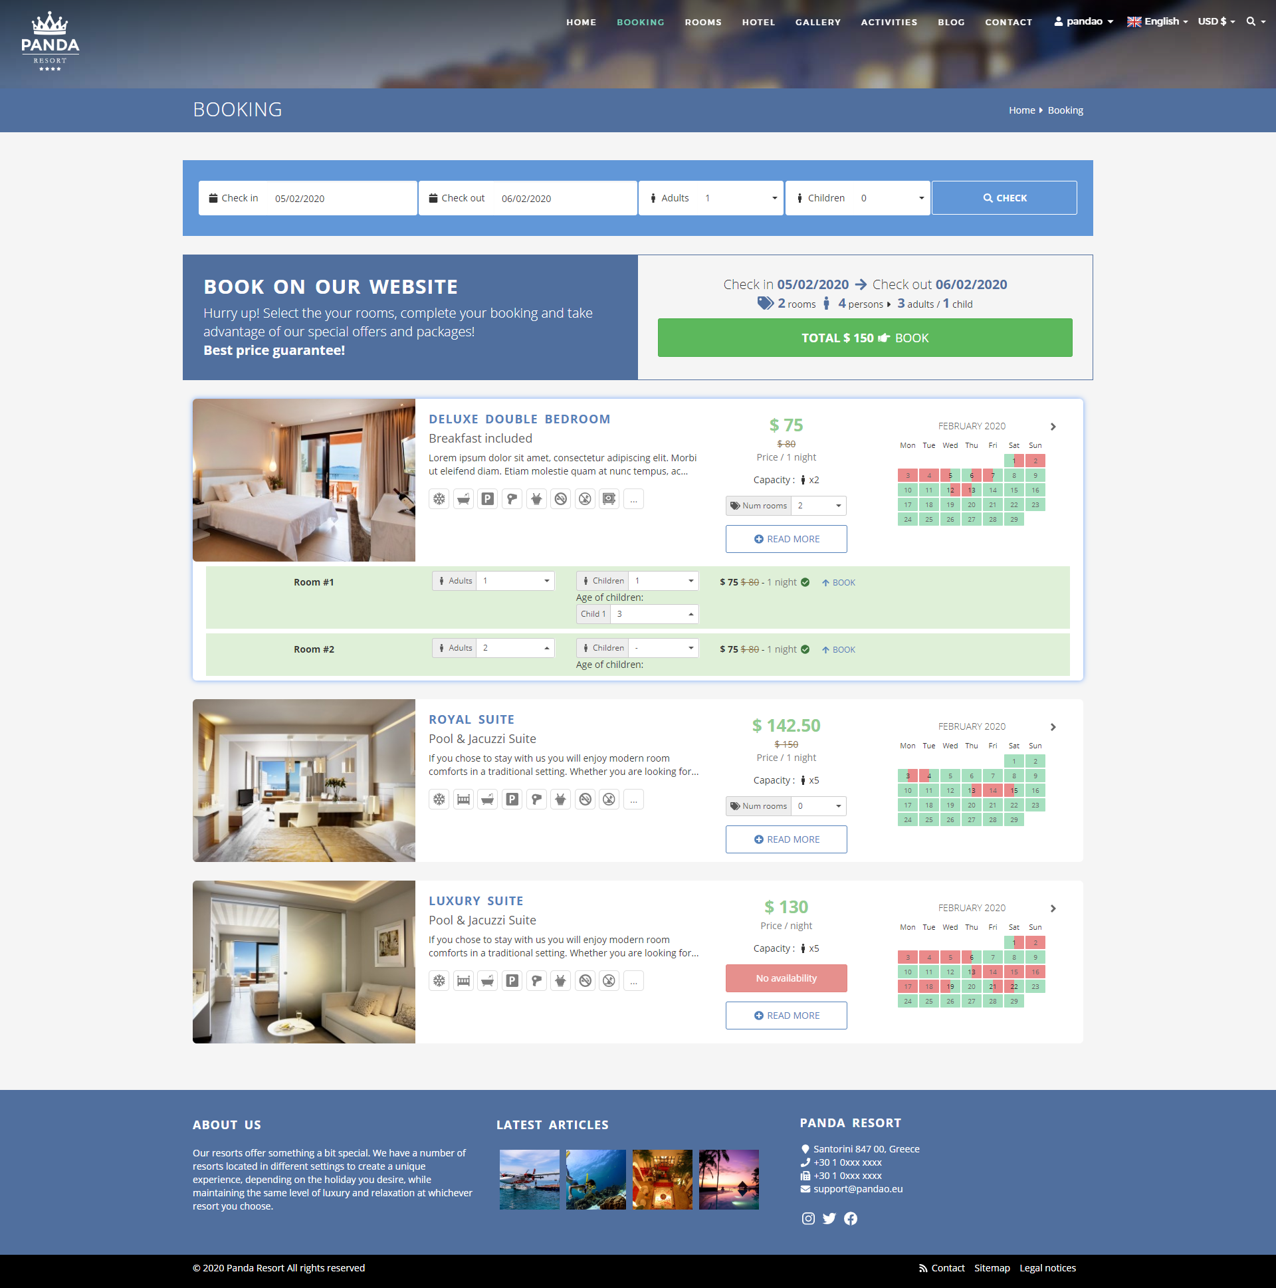Open the Contact menu item
The image size is (1276, 1288).
1009,22
